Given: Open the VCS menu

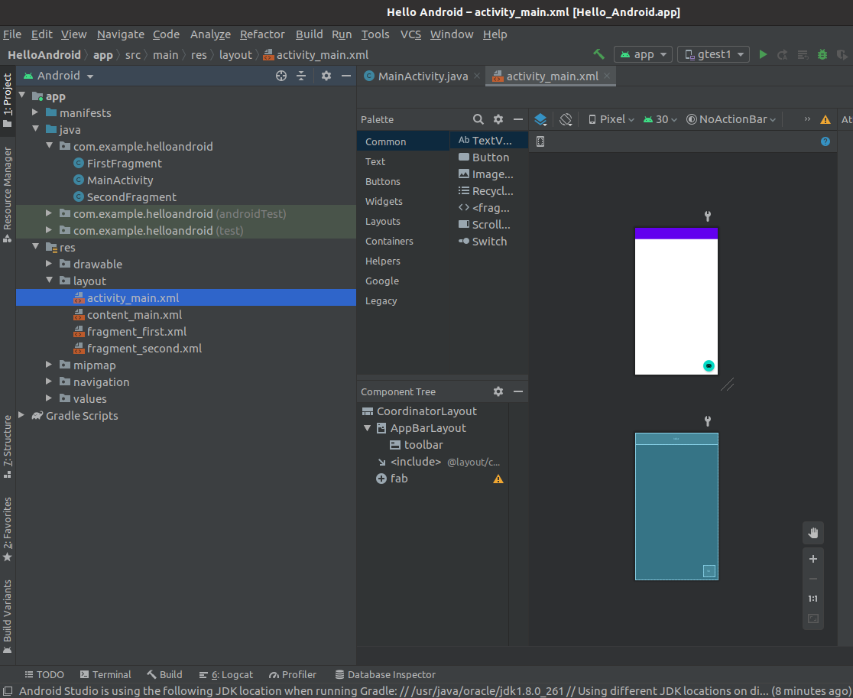Looking at the screenshot, I should tap(410, 34).
